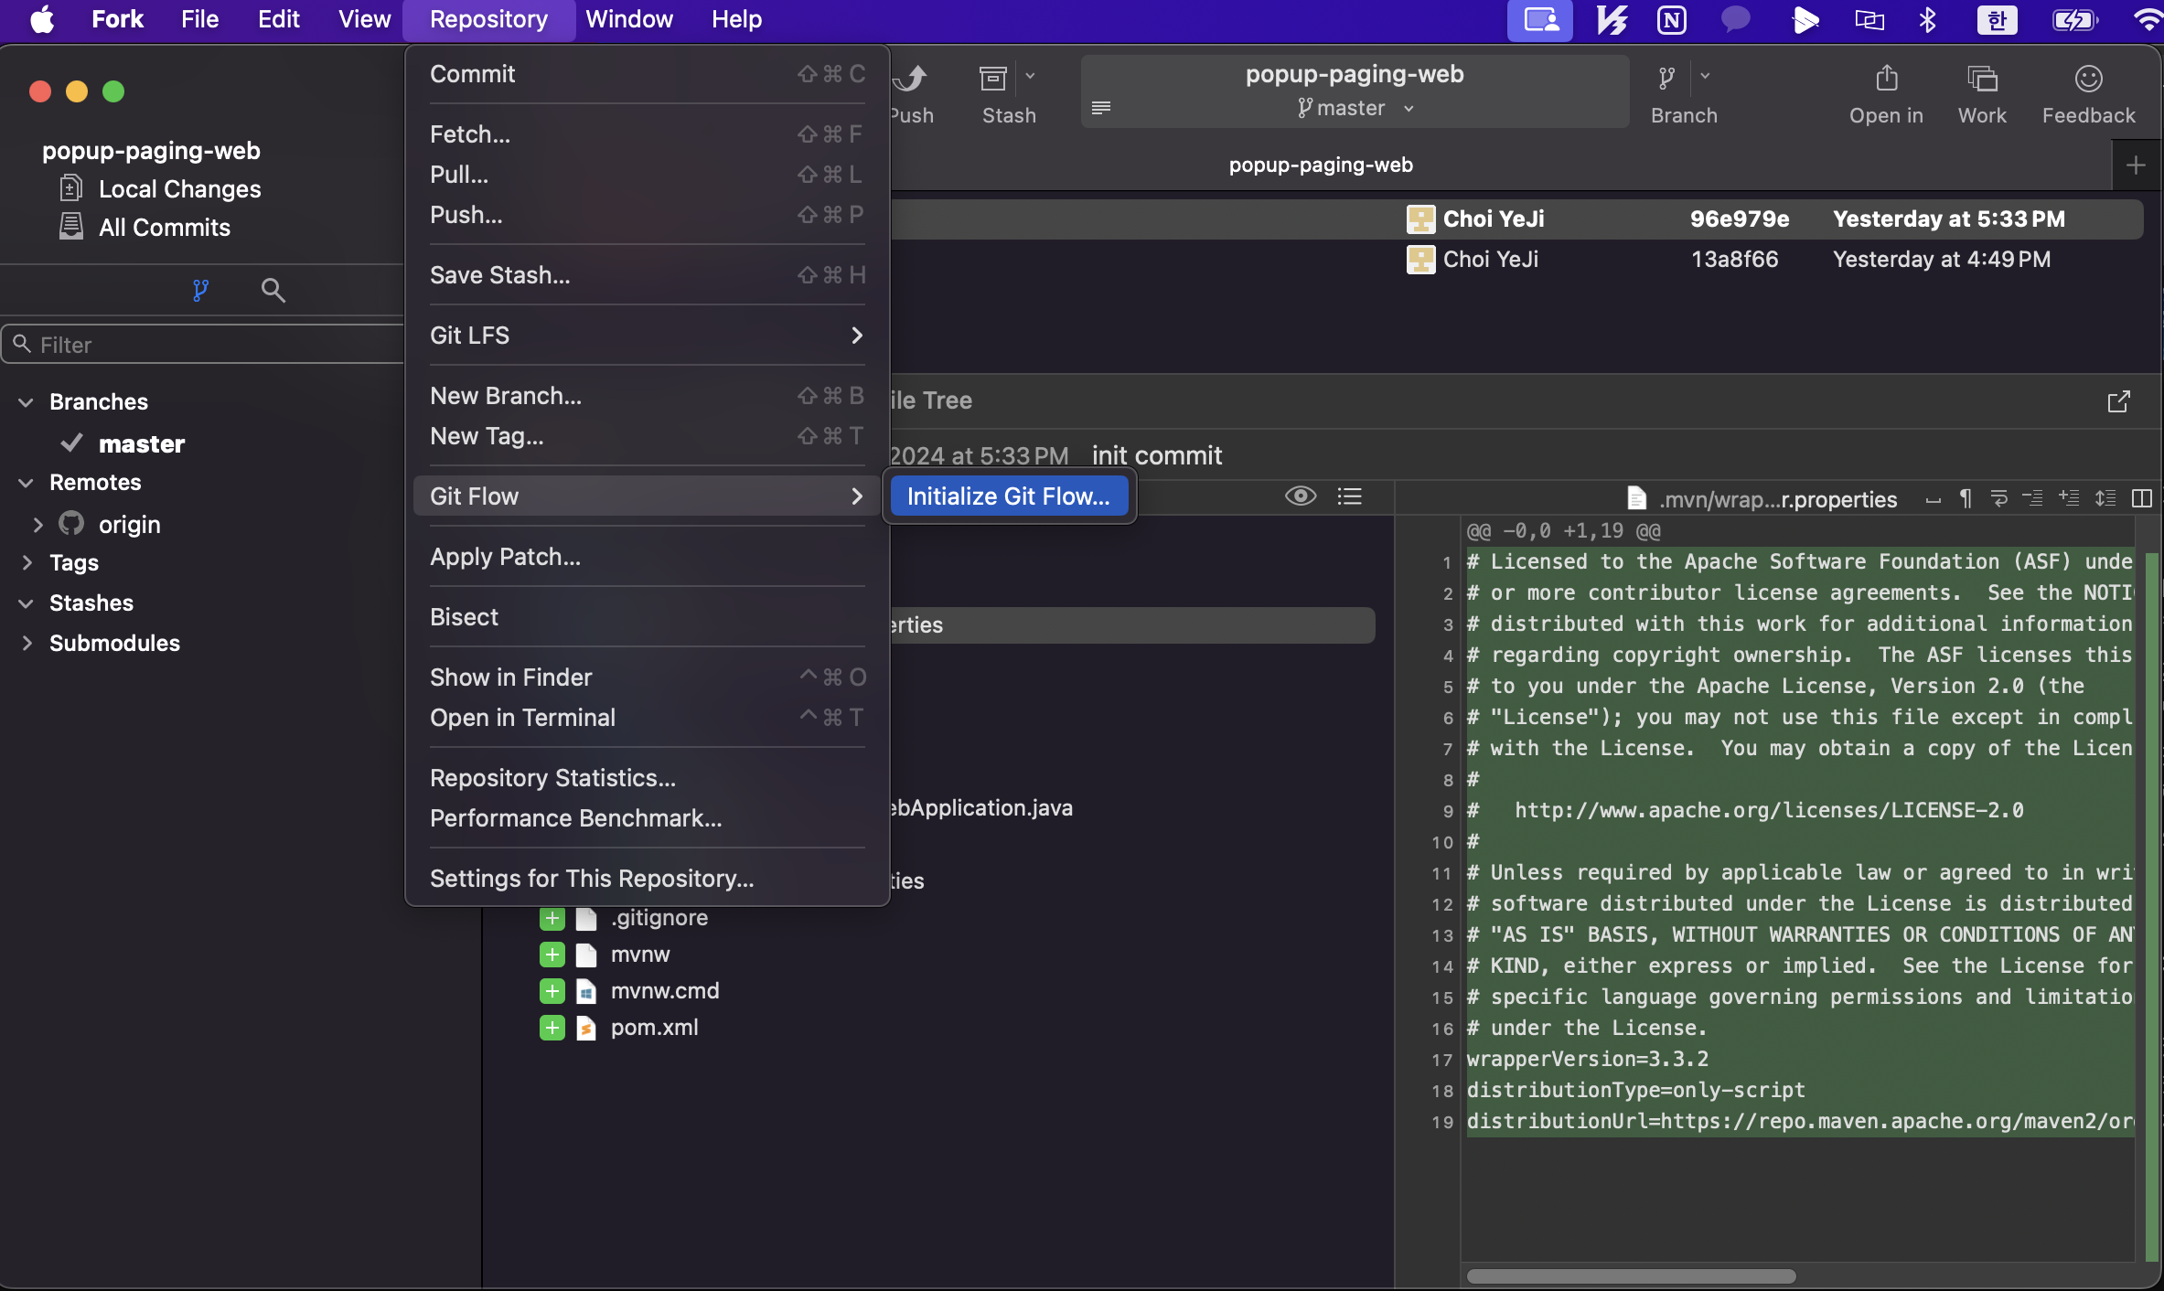Open the Open in share icon

point(1886,80)
